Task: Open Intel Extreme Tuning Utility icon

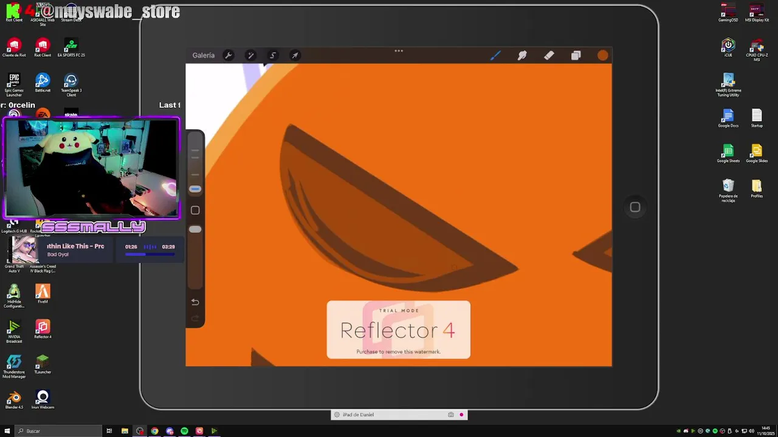Action: (x=728, y=85)
